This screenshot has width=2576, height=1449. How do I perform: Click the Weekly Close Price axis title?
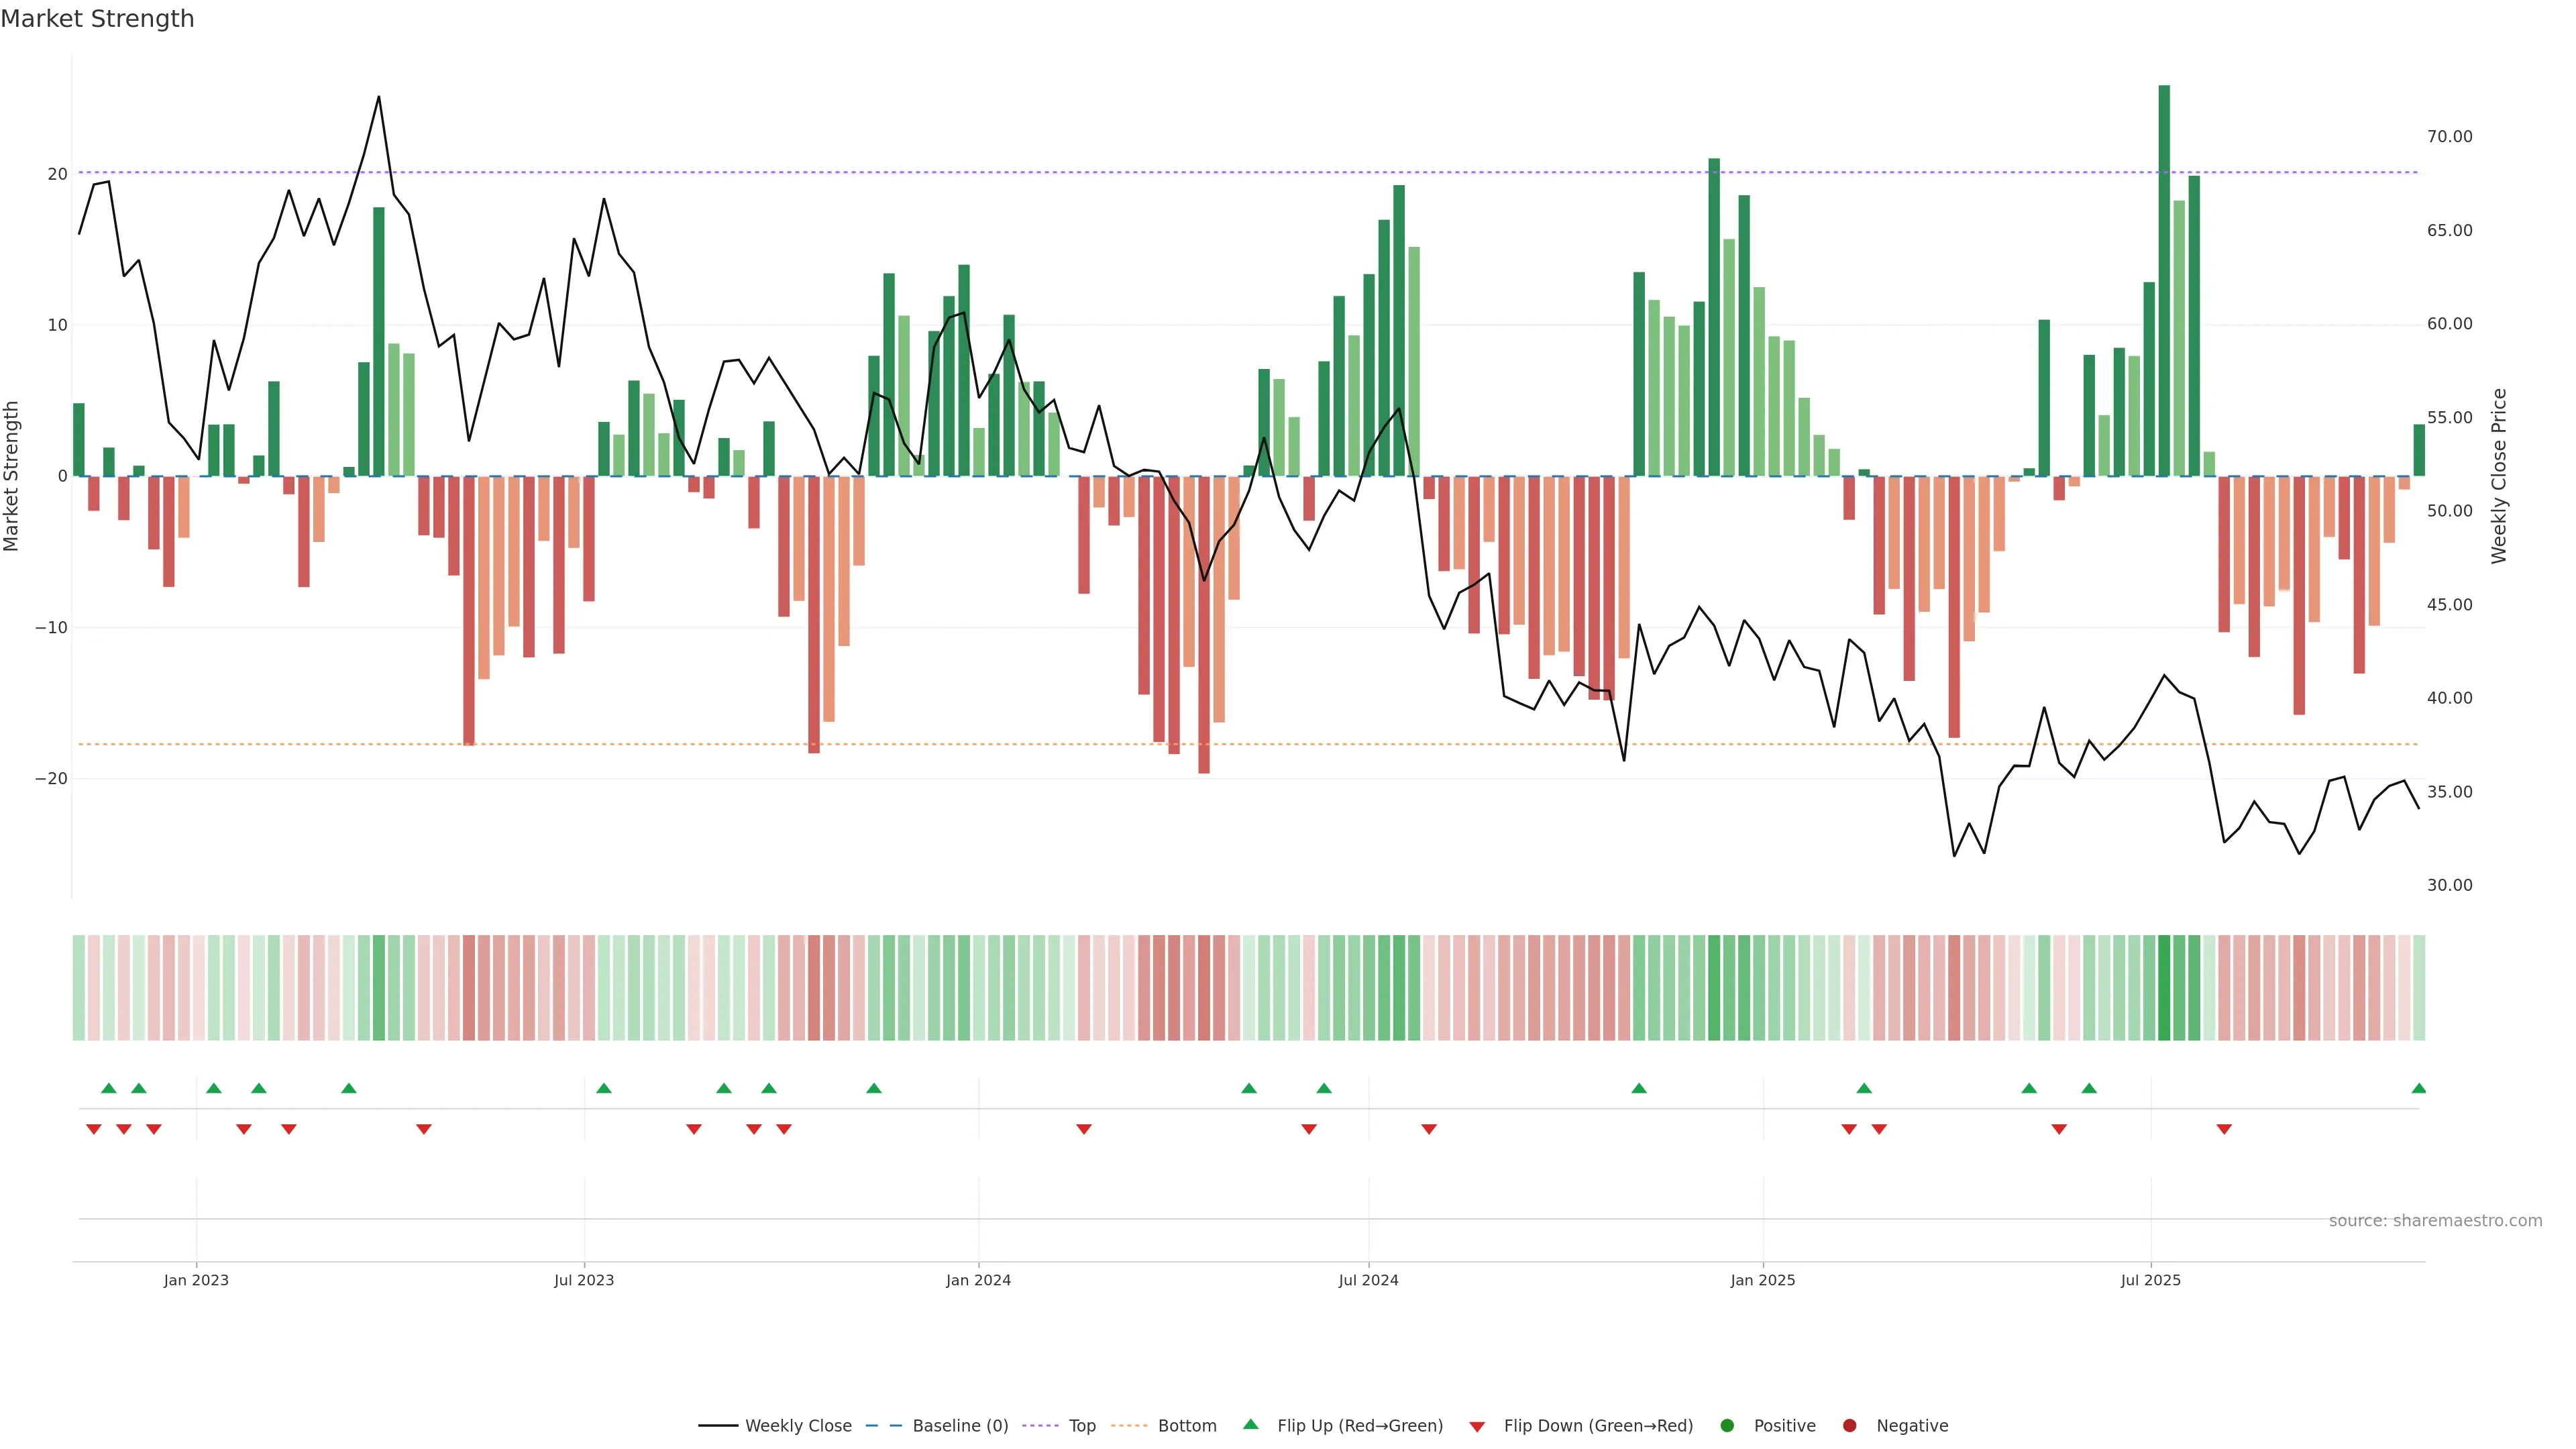[x=2499, y=476]
